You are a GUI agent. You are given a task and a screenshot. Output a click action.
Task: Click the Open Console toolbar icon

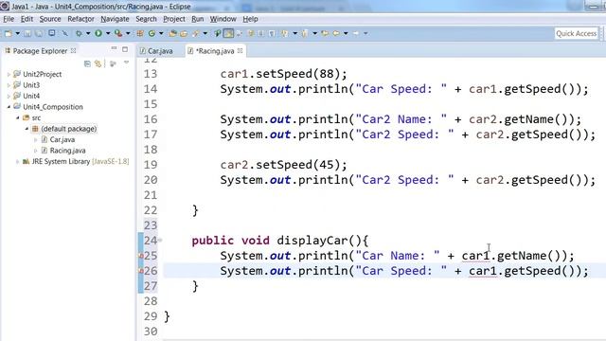click(x=52, y=33)
